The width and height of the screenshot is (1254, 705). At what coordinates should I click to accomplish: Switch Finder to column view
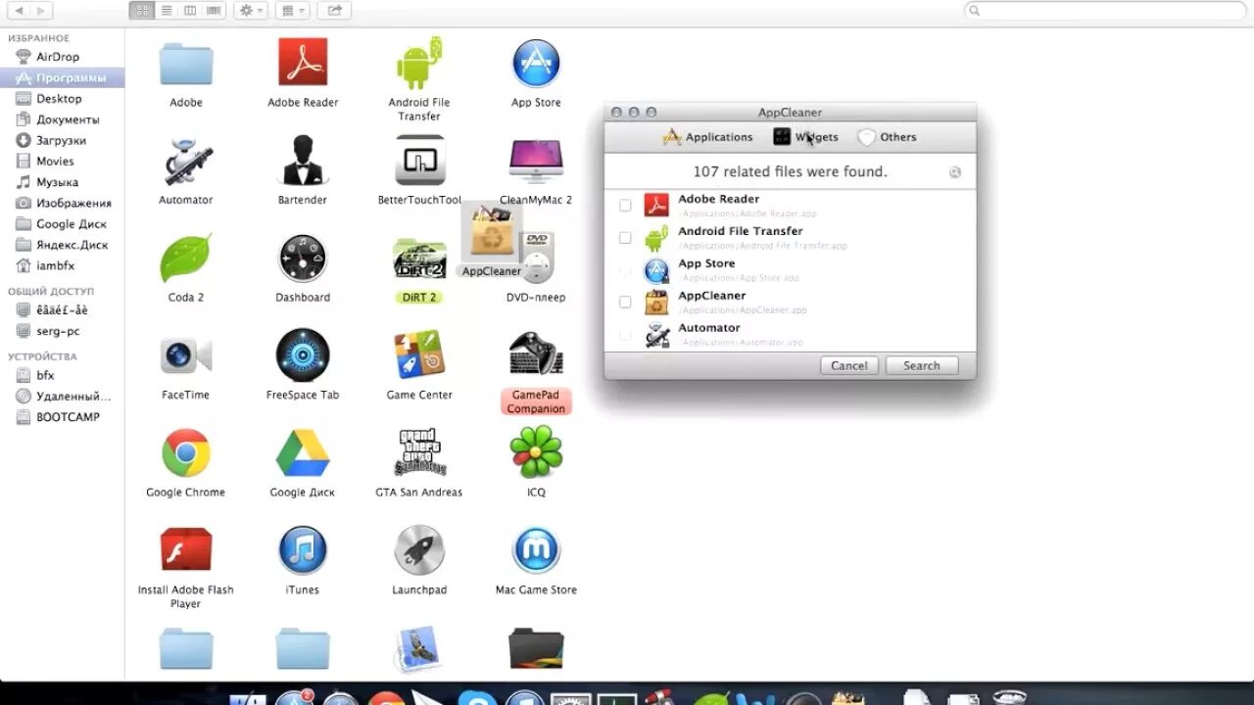click(189, 10)
